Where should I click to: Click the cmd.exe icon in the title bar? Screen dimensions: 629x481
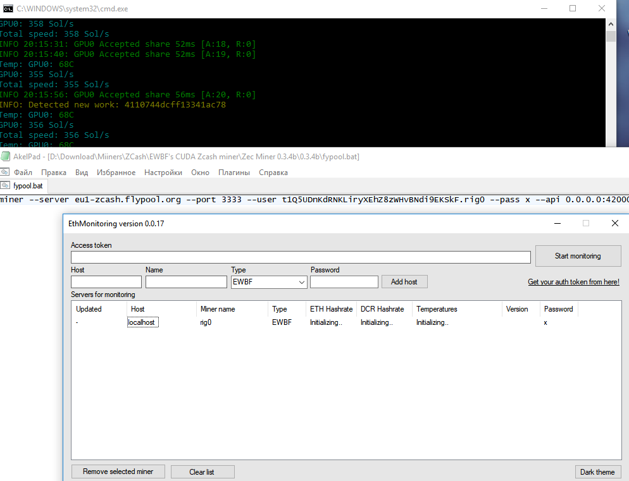click(x=8, y=8)
